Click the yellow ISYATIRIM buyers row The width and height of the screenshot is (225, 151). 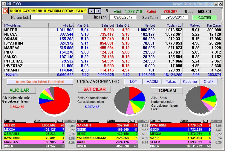[x=34, y=138]
